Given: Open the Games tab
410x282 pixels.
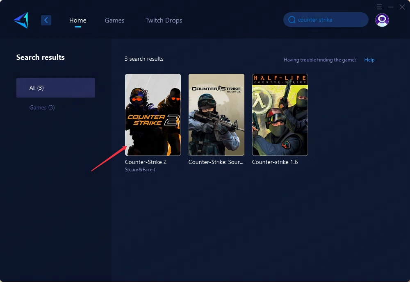Looking at the screenshot, I should click(x=114, y=20).
